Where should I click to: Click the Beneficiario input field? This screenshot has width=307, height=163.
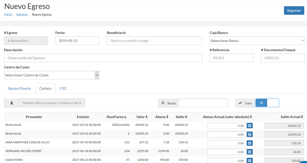[154, 41]
